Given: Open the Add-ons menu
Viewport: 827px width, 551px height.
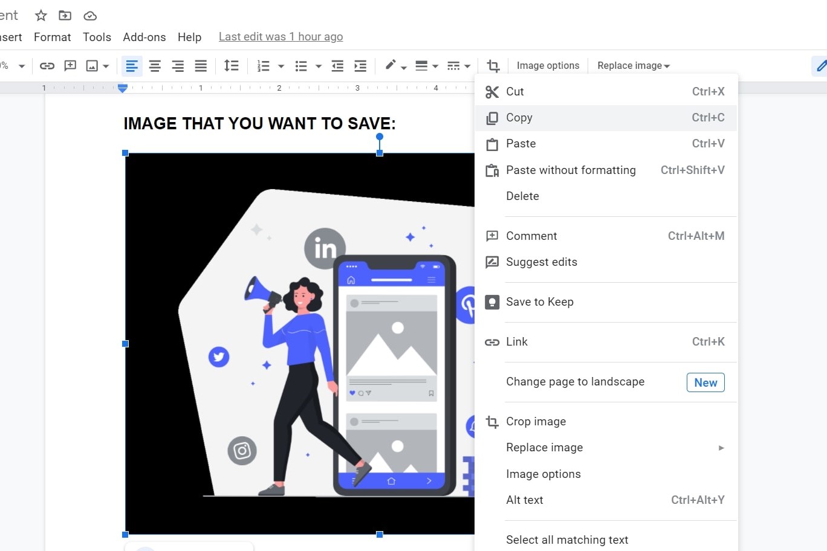Looking at the screenshot, I should [x=144, y=37].
